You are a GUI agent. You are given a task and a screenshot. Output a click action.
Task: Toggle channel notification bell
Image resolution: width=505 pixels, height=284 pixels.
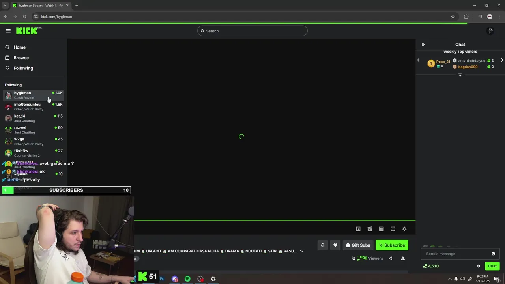[x=322, y=245]
